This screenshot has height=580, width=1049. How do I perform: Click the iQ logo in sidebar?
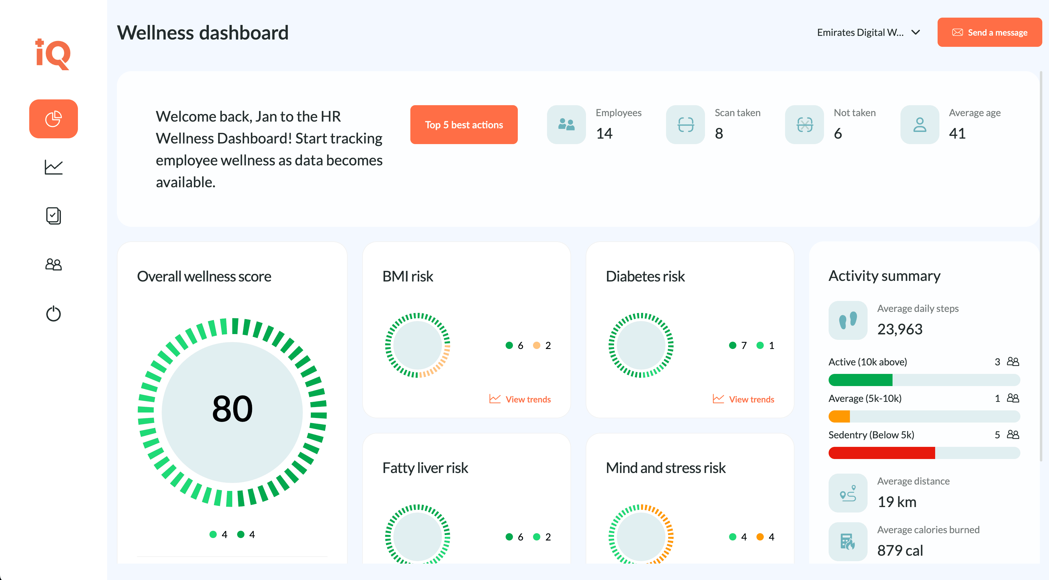tap(53, 55)
